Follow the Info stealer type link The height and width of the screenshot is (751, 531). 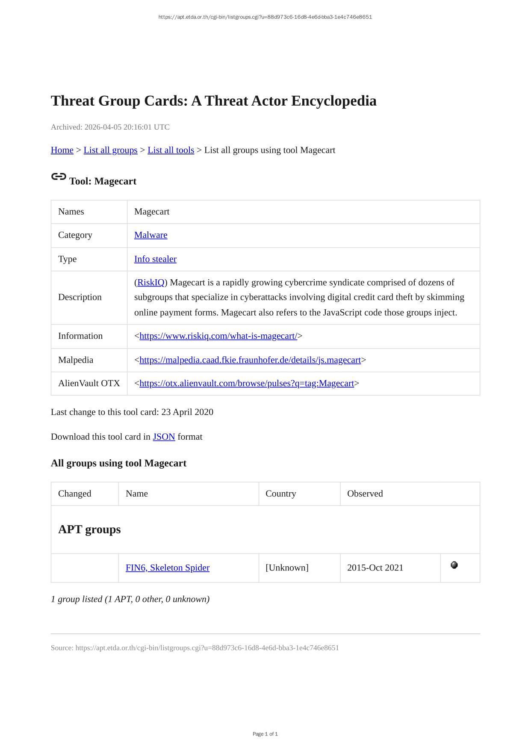coord(155,259)
